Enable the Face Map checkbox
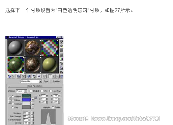Image resolution: width=173 pixels, height=125 pixels. pos(51,91)
